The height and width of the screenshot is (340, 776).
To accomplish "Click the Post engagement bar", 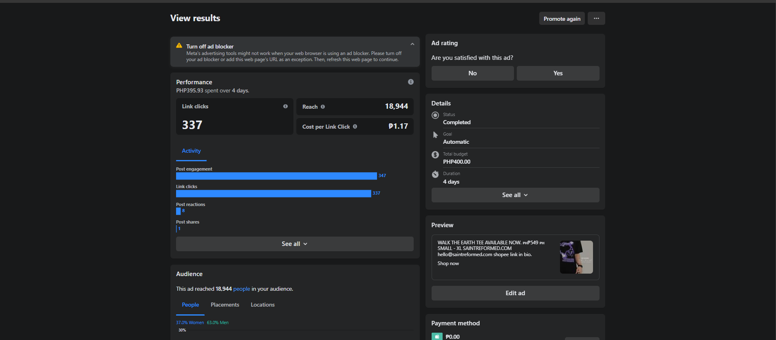I will (276, 176).
